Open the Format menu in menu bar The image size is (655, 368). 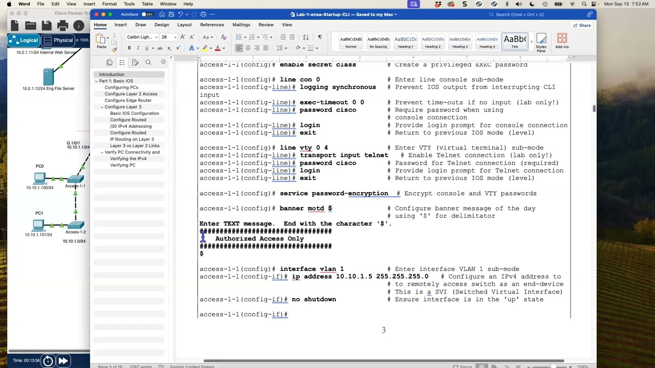(x=110, y=4)
